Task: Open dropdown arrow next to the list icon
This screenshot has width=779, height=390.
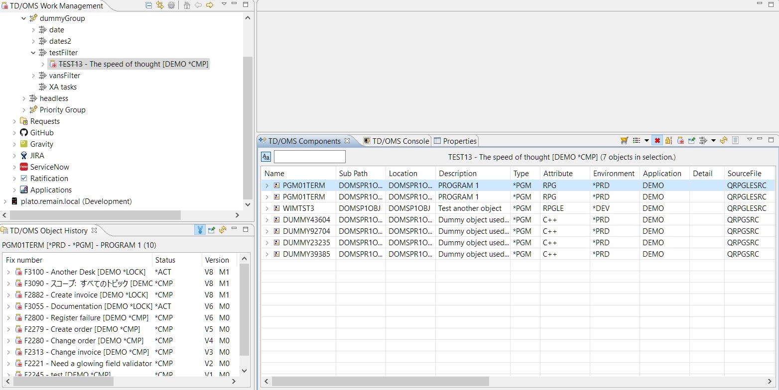Action: 647,141
